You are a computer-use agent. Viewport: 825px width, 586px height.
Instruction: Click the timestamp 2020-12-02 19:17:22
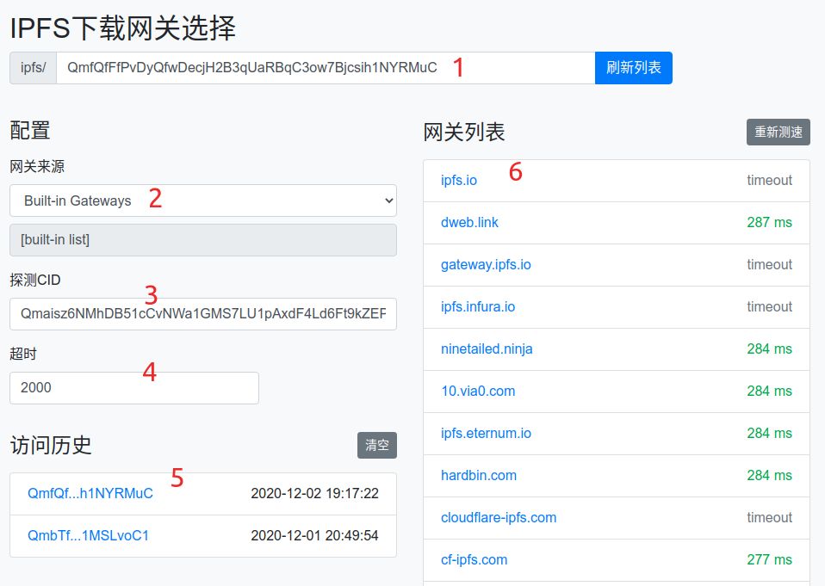pos(314,494)
